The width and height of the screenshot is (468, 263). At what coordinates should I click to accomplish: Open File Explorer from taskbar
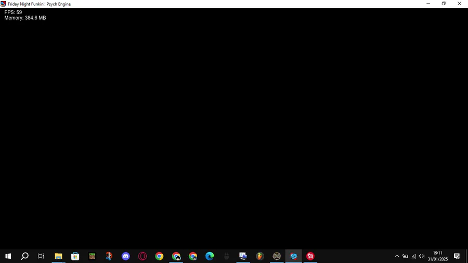tap(58, 256)
